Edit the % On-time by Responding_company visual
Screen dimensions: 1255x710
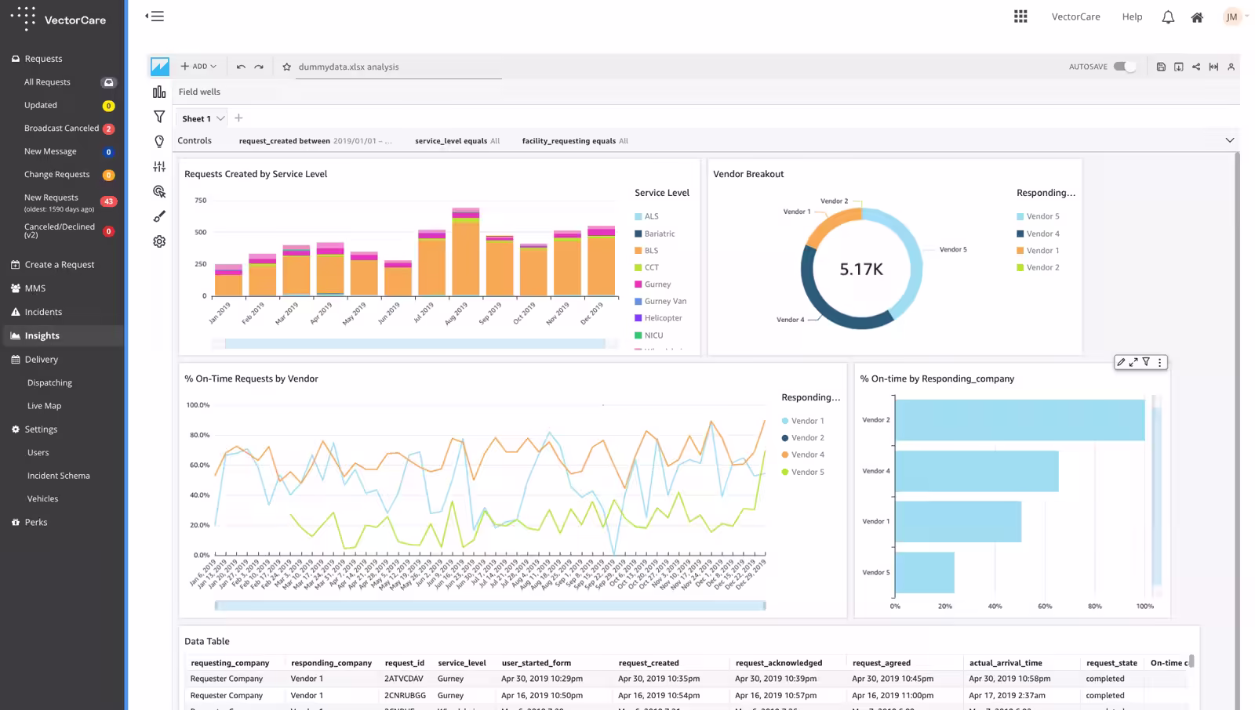[1121, 362]
